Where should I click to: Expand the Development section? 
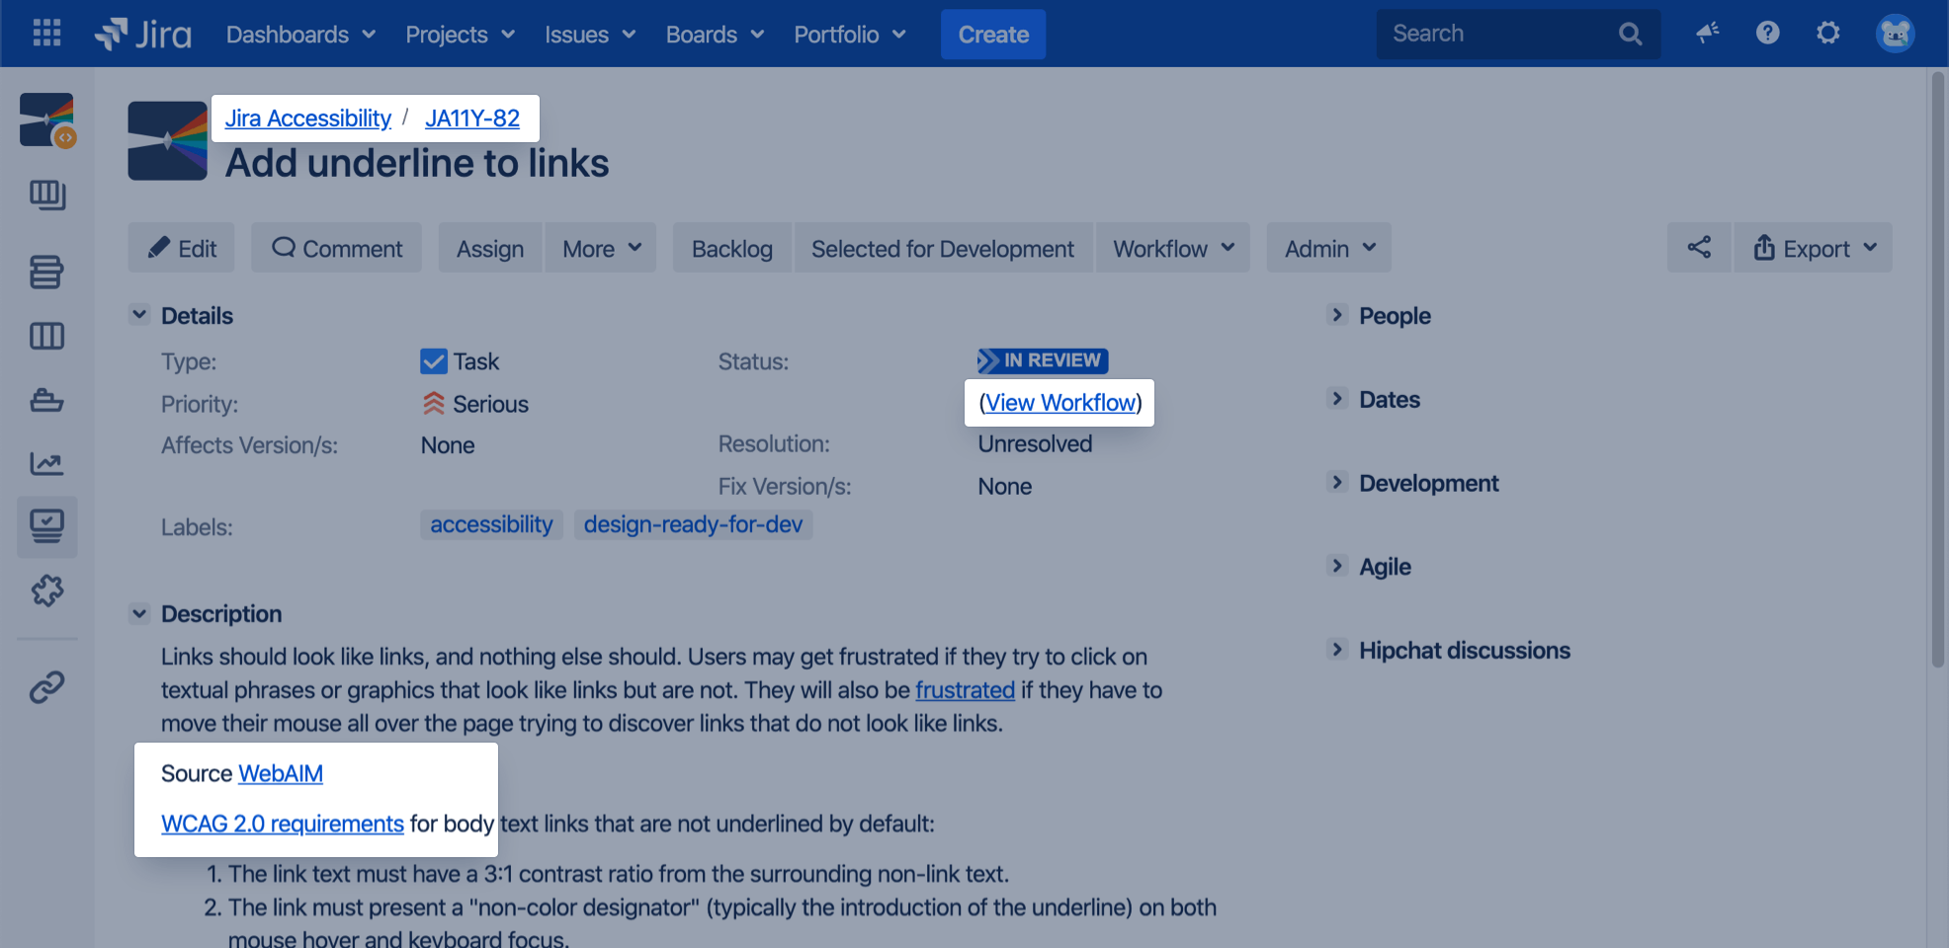click(x=1337, y=483)
